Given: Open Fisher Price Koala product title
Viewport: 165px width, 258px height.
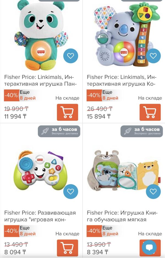Looking at the screenshot, I should pyautogui.click(x=122, y=80).
